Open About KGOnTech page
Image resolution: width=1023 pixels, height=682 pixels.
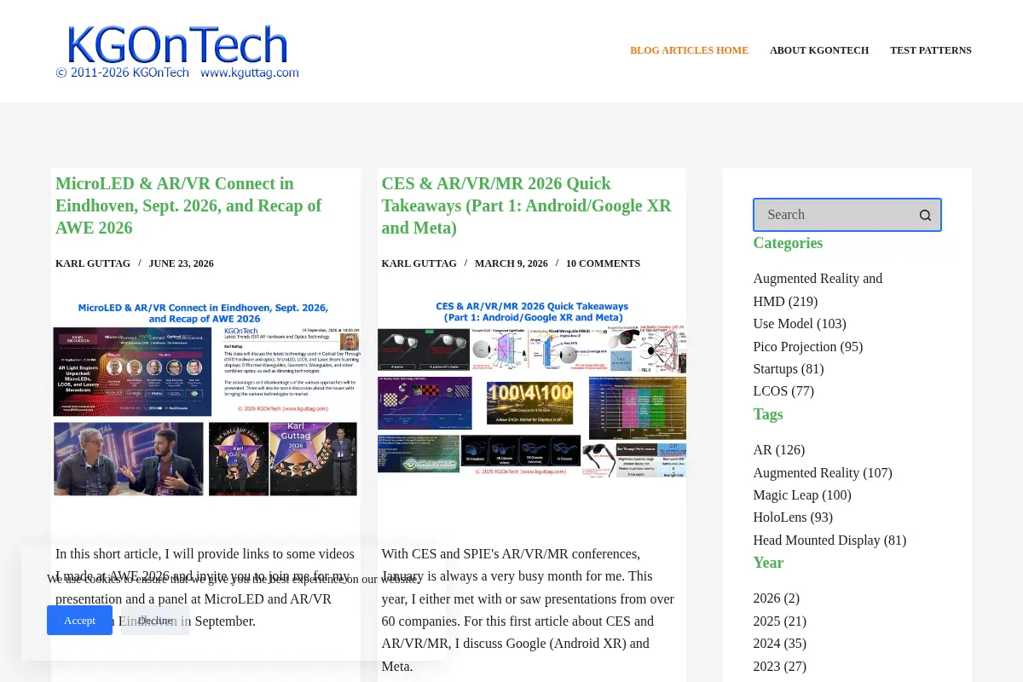[819, 50]
